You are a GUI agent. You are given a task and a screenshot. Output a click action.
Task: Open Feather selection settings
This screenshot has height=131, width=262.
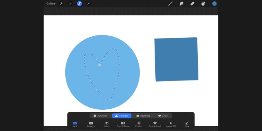pyautogui.click(x=139, y=124)
